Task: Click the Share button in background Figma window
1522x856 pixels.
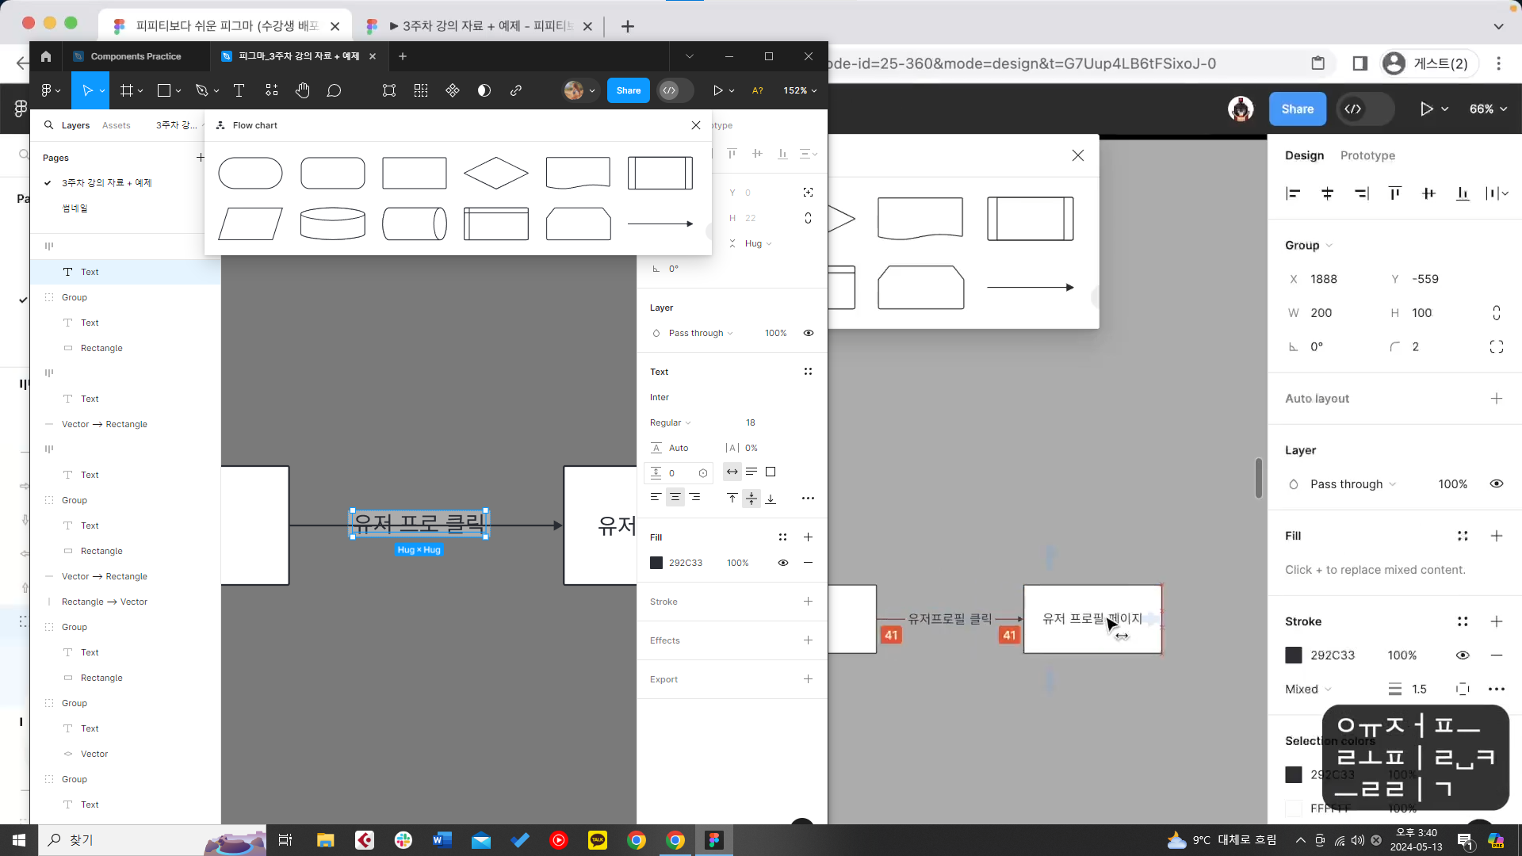Action: [x=1297, y=109]
